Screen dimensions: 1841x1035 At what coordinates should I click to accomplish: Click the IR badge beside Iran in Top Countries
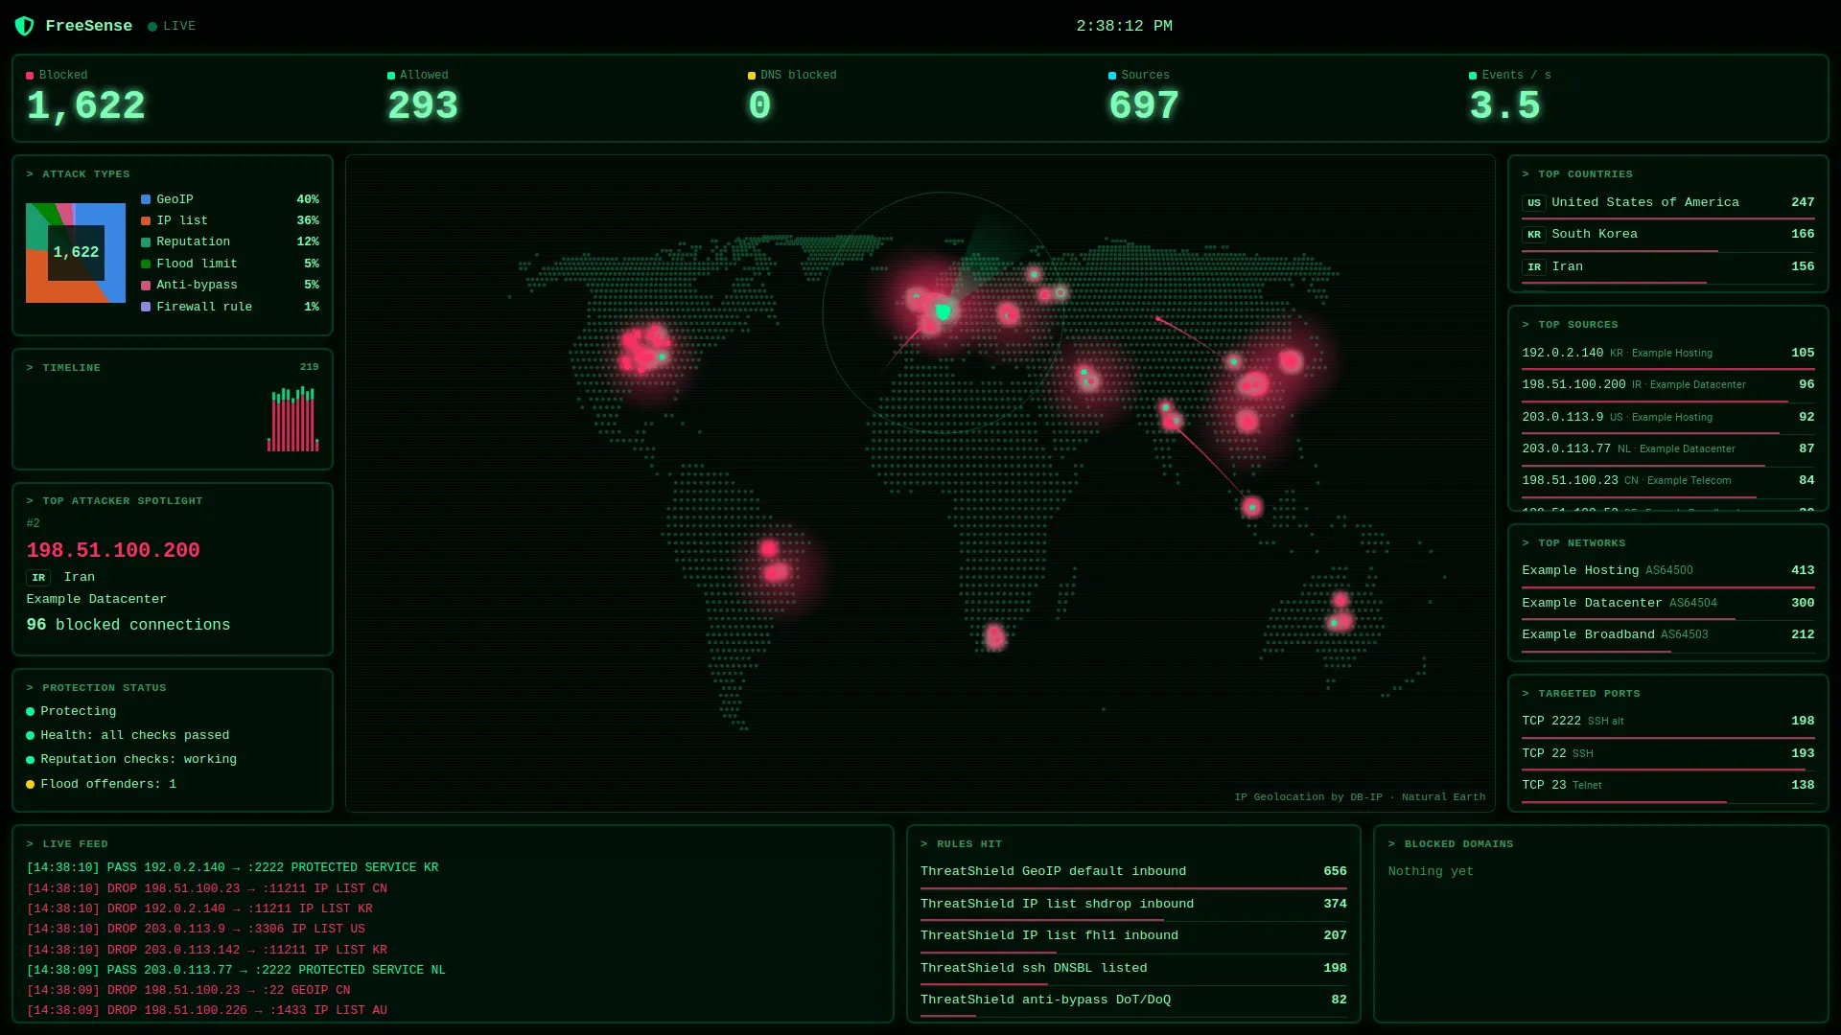pos(1534,267)
